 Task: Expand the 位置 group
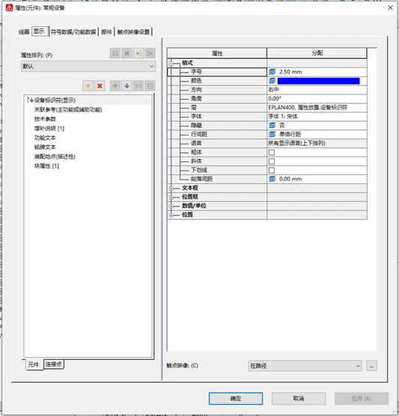(171, 215)
